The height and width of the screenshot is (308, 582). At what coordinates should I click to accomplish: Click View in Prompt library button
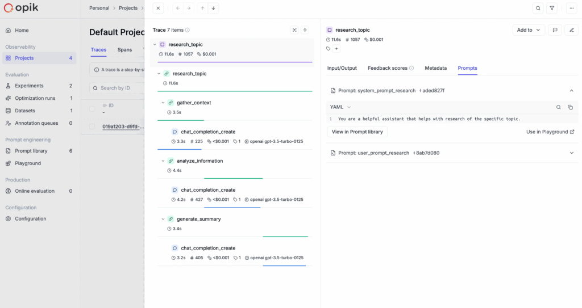(x=357, y=132)
